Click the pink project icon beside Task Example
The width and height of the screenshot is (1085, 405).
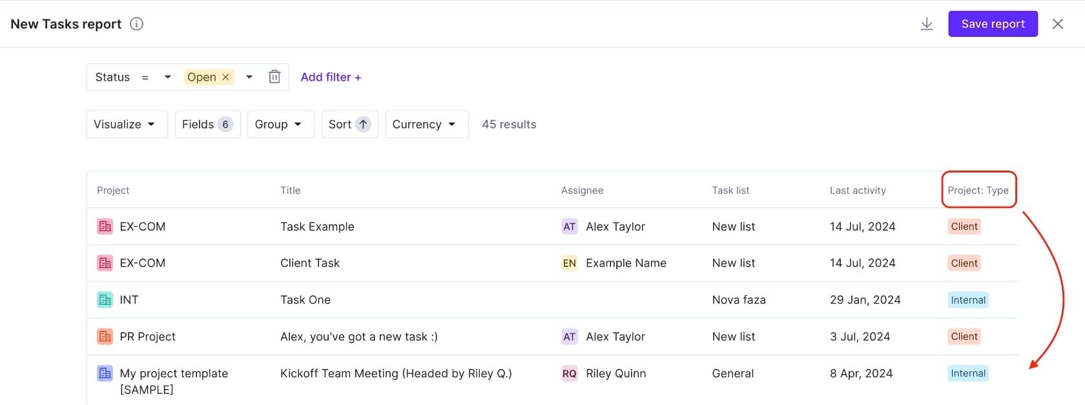(x=105, y=227)
